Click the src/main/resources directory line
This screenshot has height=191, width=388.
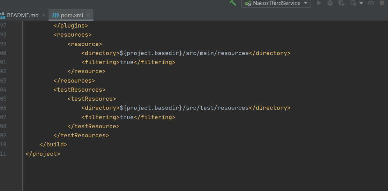tap(186, 53)
